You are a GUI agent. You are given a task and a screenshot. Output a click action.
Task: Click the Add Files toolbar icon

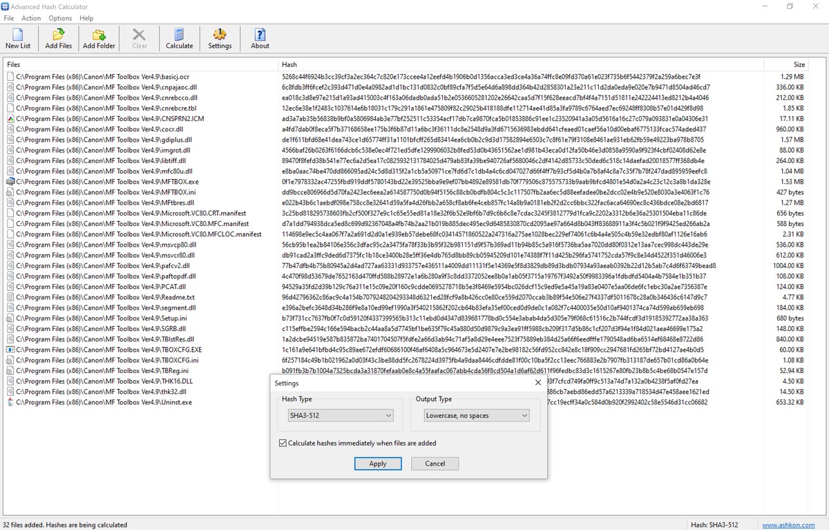[59, 39]
